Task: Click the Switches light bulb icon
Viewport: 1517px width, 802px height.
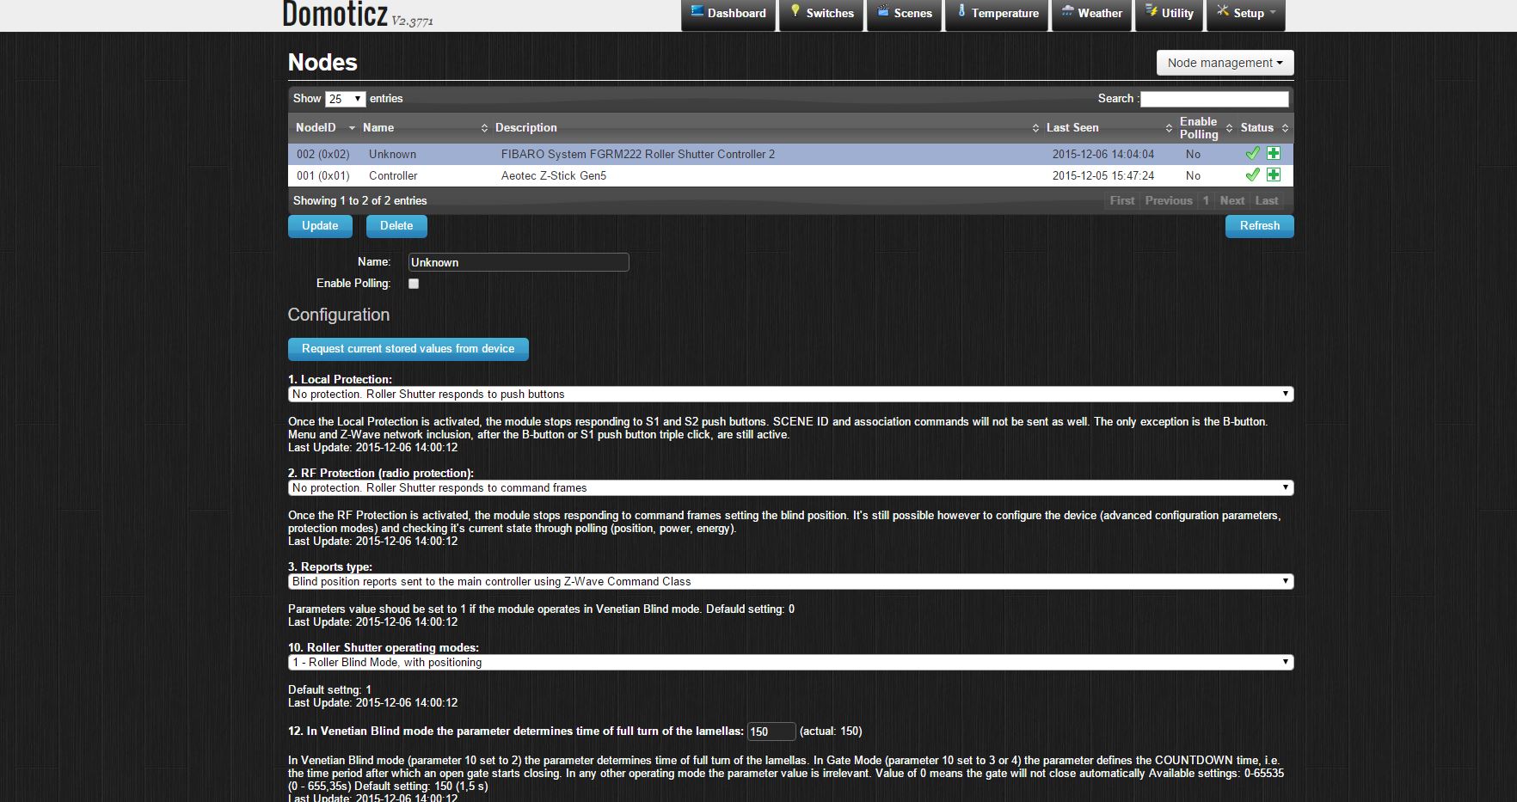Action: pyautogui.click(x=795, y=12)
